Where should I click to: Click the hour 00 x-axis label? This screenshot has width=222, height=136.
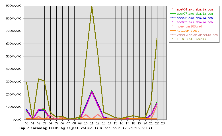click(x=27, y=123)
